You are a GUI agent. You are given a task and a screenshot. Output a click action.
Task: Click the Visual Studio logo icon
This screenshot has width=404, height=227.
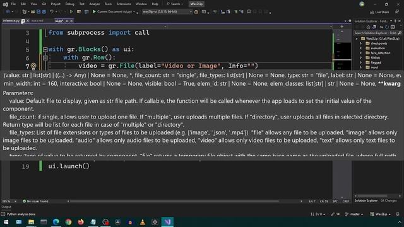point(5,4)
